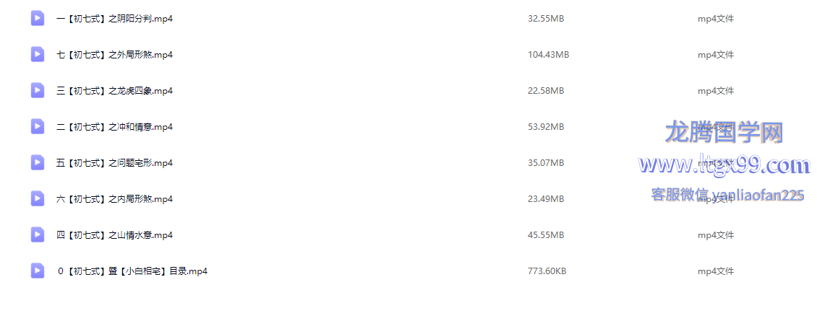The height and width of the screenshot is (329, 817).
Task: Click the video icon for 【小白相宅】目录.mp4
Action: (38, 271)
